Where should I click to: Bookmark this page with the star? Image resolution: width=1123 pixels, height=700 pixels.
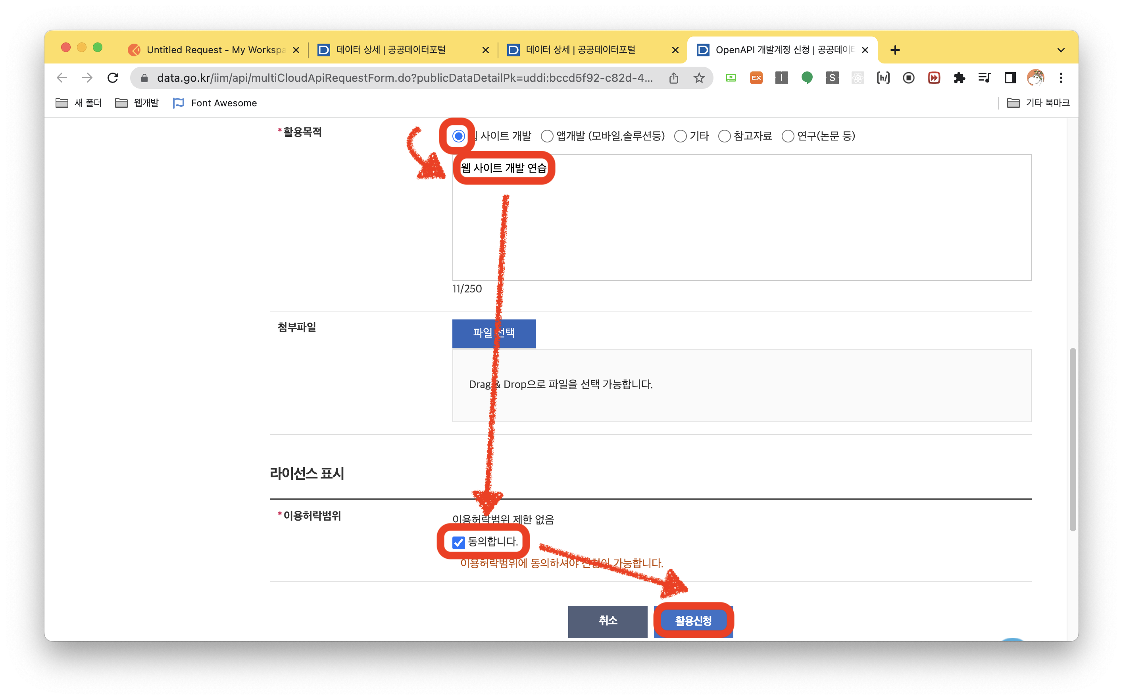(699, 78)
